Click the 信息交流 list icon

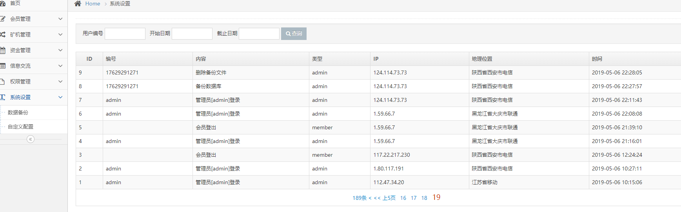click(2, 66)
